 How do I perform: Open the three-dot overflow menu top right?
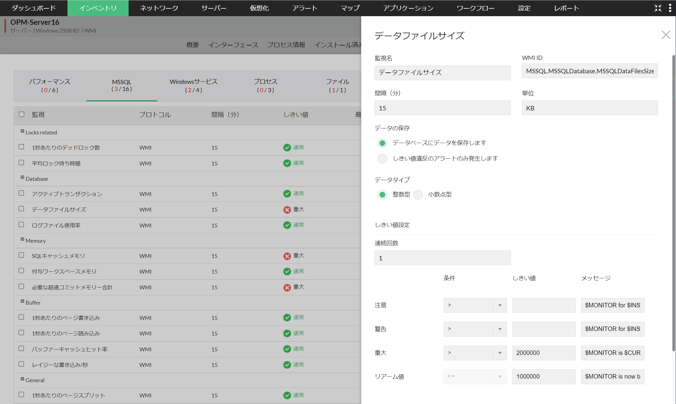click(x=670, y=8)
